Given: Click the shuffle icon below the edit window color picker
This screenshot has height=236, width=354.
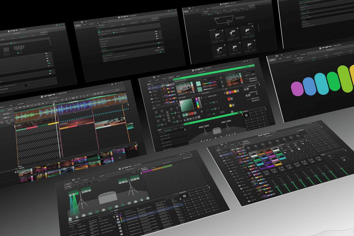Looking at the screenshot, I should click(193, 118).
